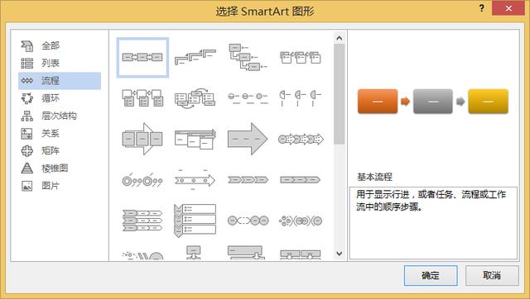Choose the Step Down Process layout
This screenshot has height=299, width=530.
tap(248, 57)
